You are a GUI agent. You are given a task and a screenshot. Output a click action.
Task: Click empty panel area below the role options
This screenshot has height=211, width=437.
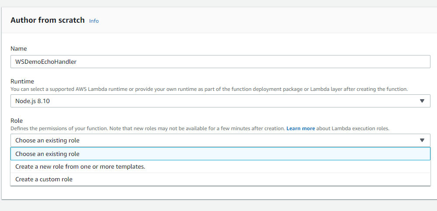218,193
